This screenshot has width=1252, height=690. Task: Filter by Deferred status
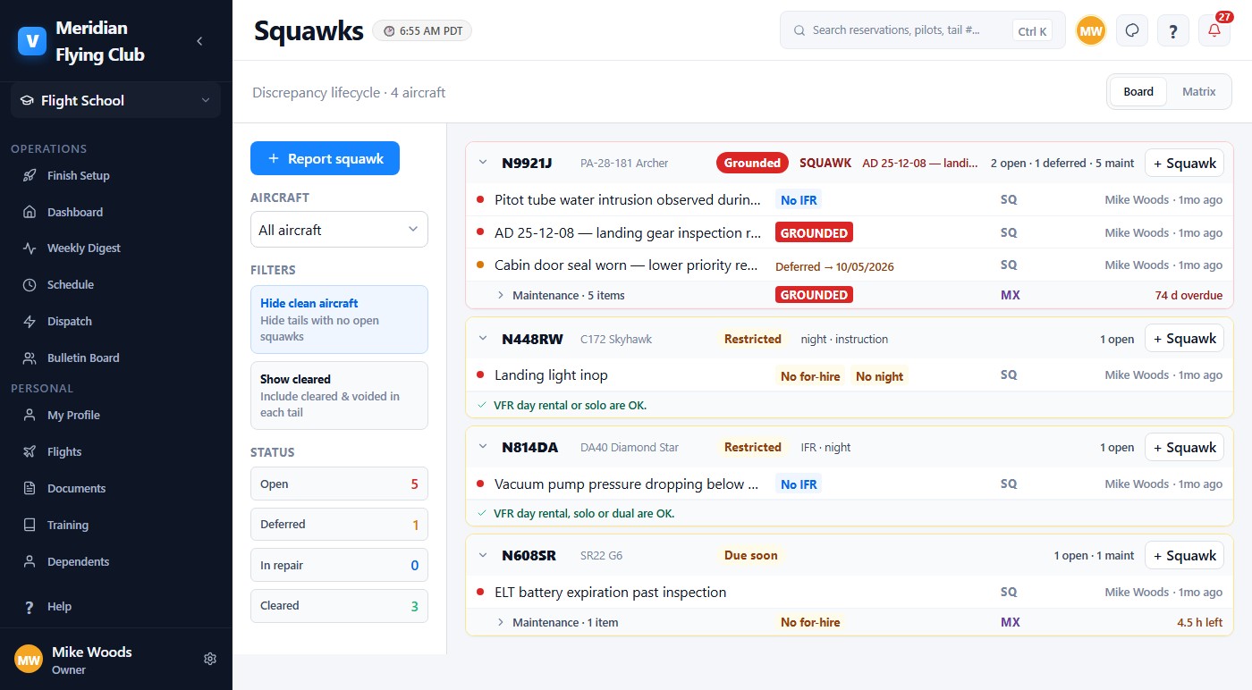(x=339, y=525)
